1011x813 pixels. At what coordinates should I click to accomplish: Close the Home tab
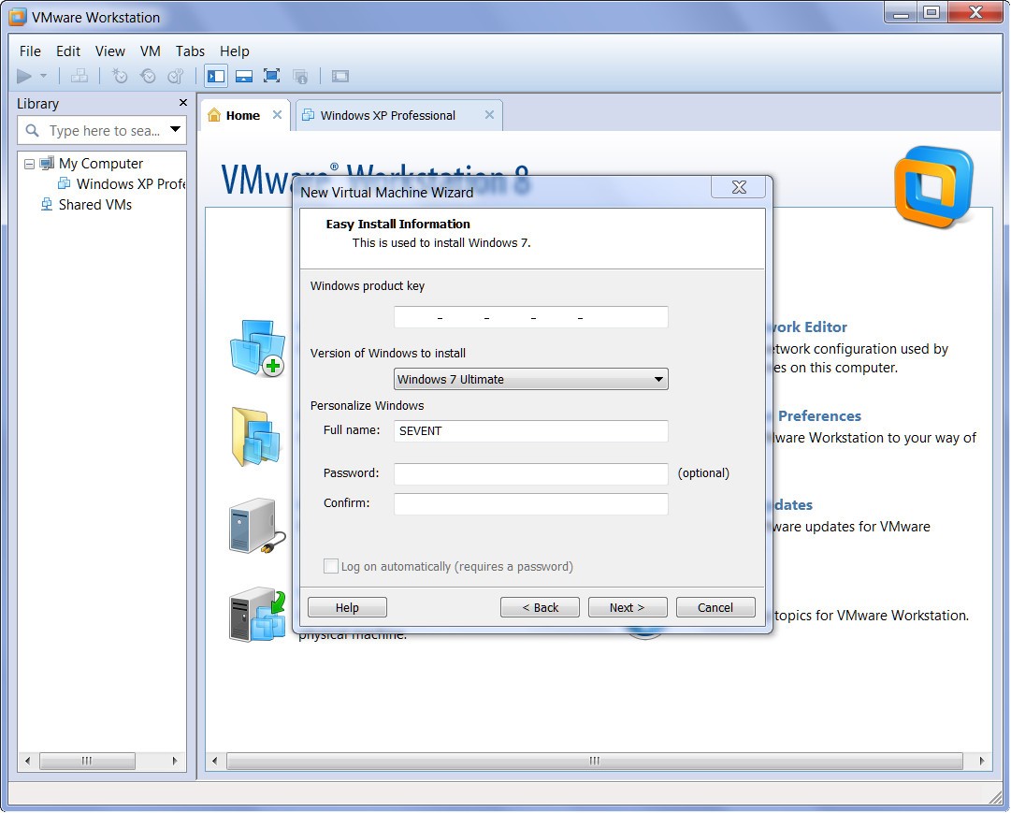click(x=277, y=115)
